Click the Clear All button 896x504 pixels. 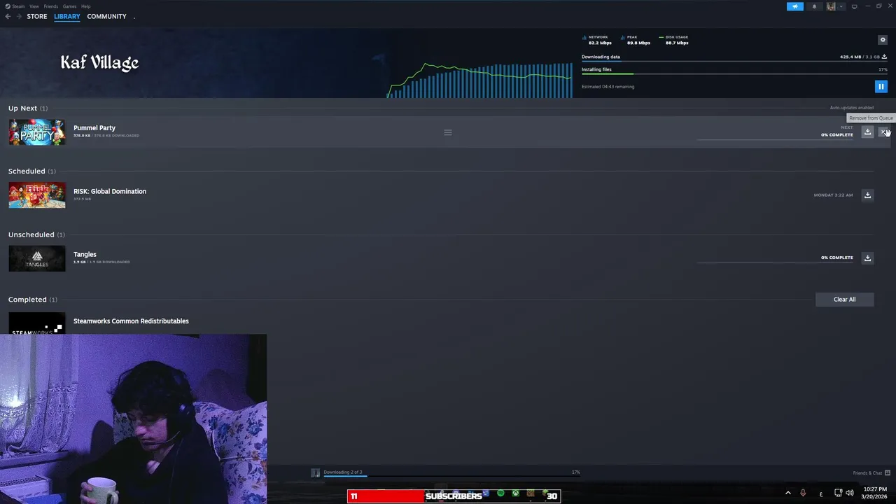[844, 300]
